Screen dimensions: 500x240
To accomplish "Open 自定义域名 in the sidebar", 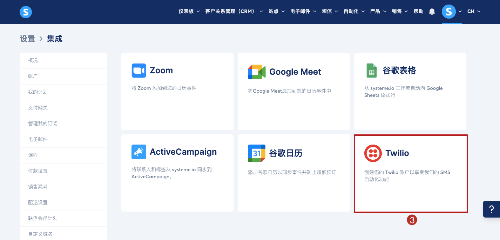I will [x=63, y=234].
